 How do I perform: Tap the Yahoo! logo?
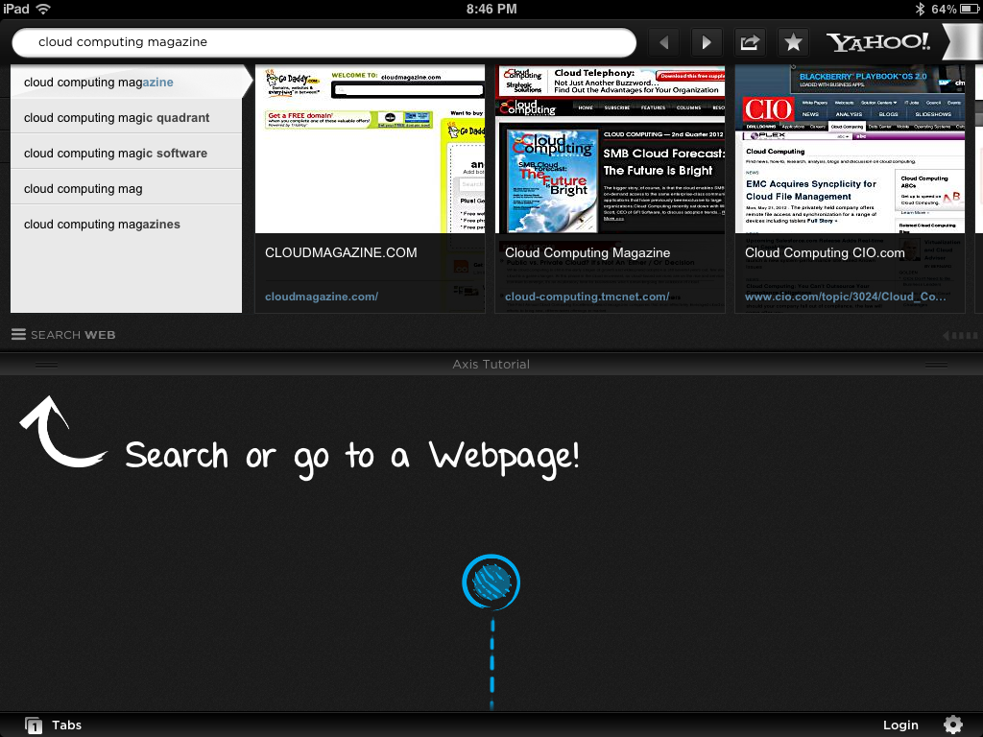[877, 42]
